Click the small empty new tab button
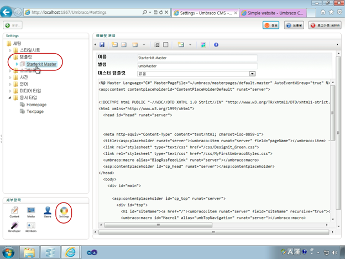 pyautogui.click(x=311, y=13)
